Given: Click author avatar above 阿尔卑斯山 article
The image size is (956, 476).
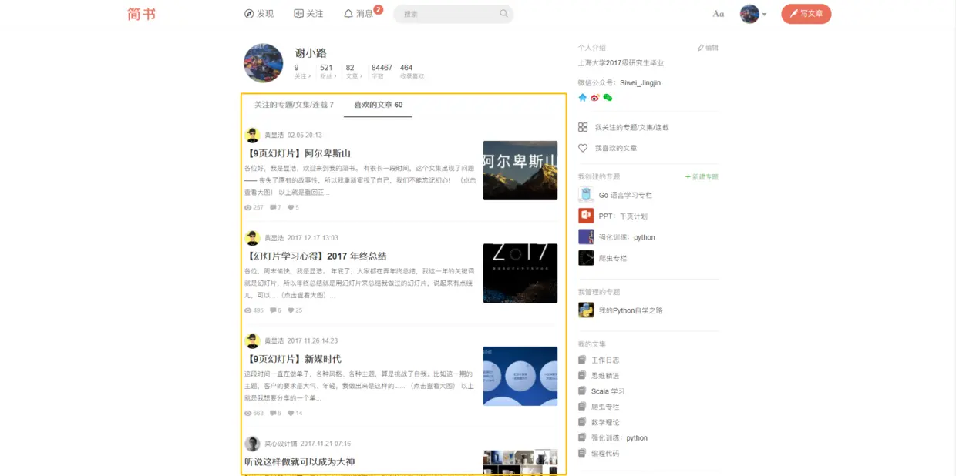Looking at the screenshot, I should (252, 135).
